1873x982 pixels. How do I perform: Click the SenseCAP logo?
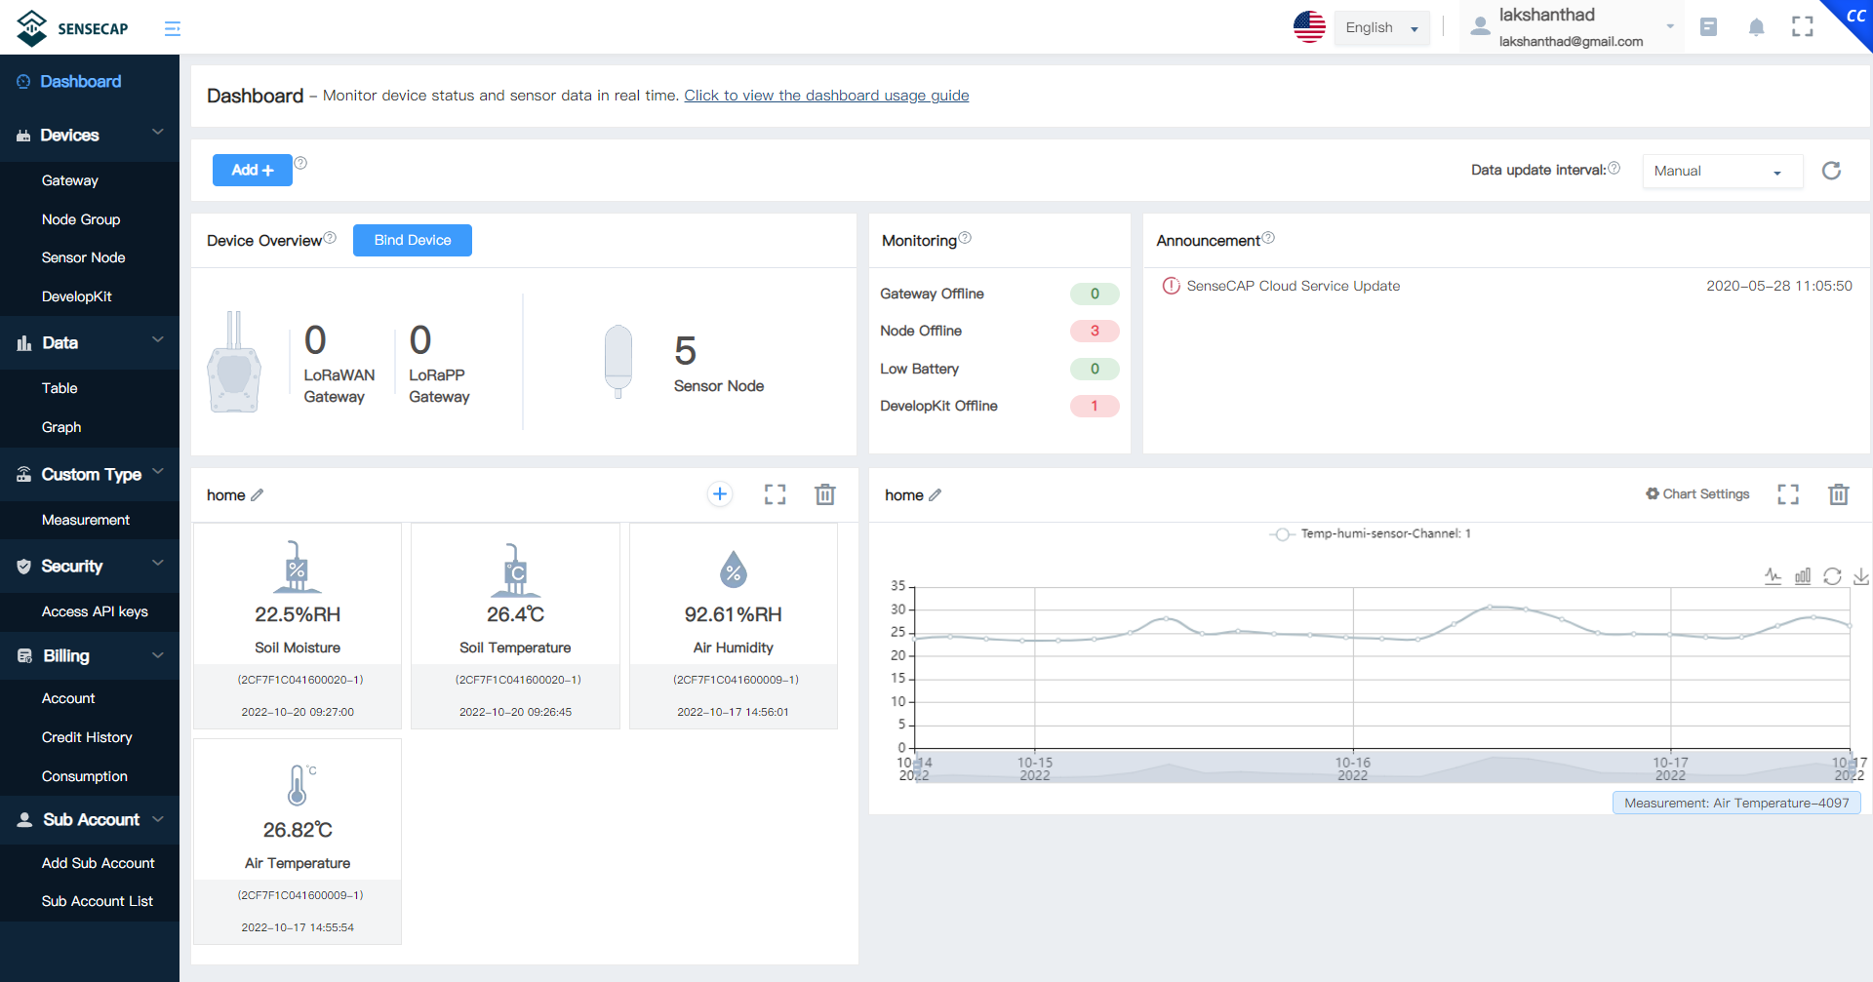tap(72, 28)
